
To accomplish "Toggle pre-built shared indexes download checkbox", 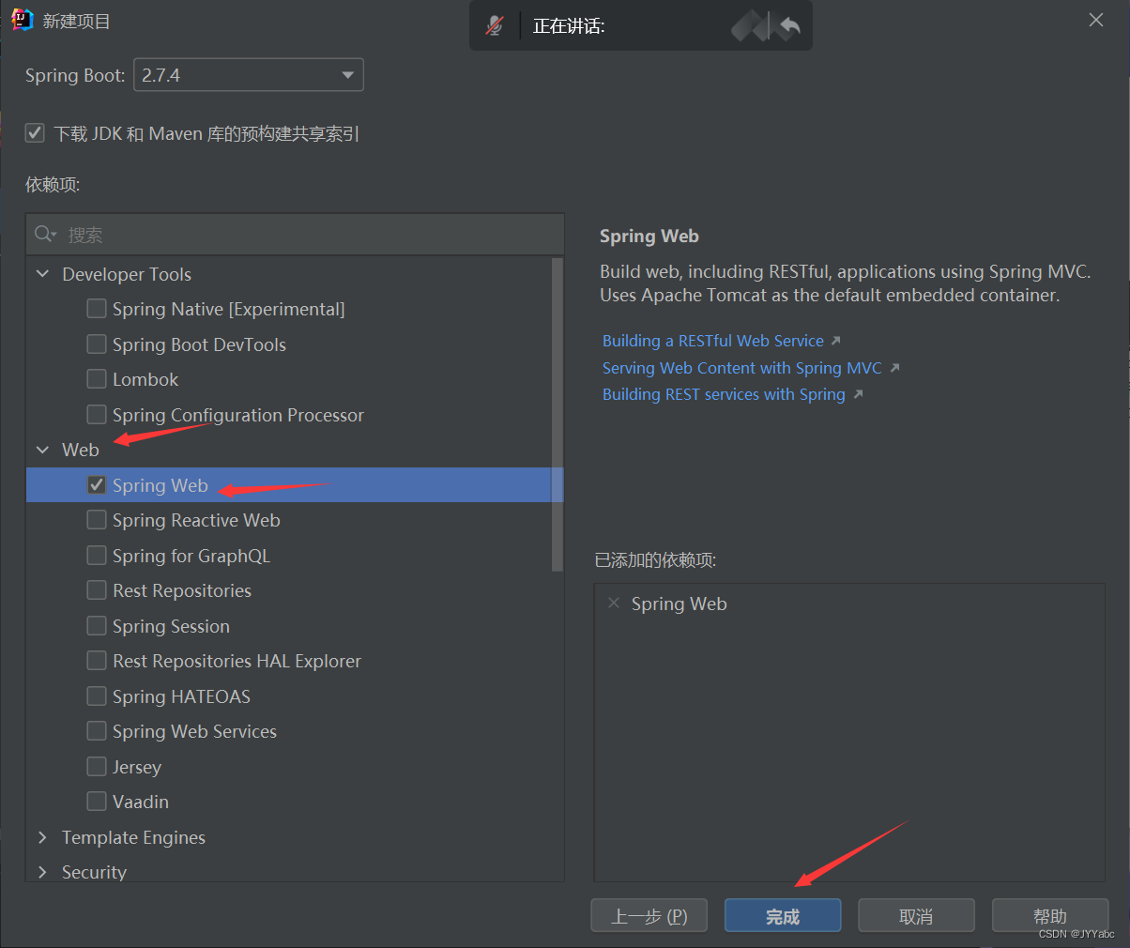I will tap(35, 132).
